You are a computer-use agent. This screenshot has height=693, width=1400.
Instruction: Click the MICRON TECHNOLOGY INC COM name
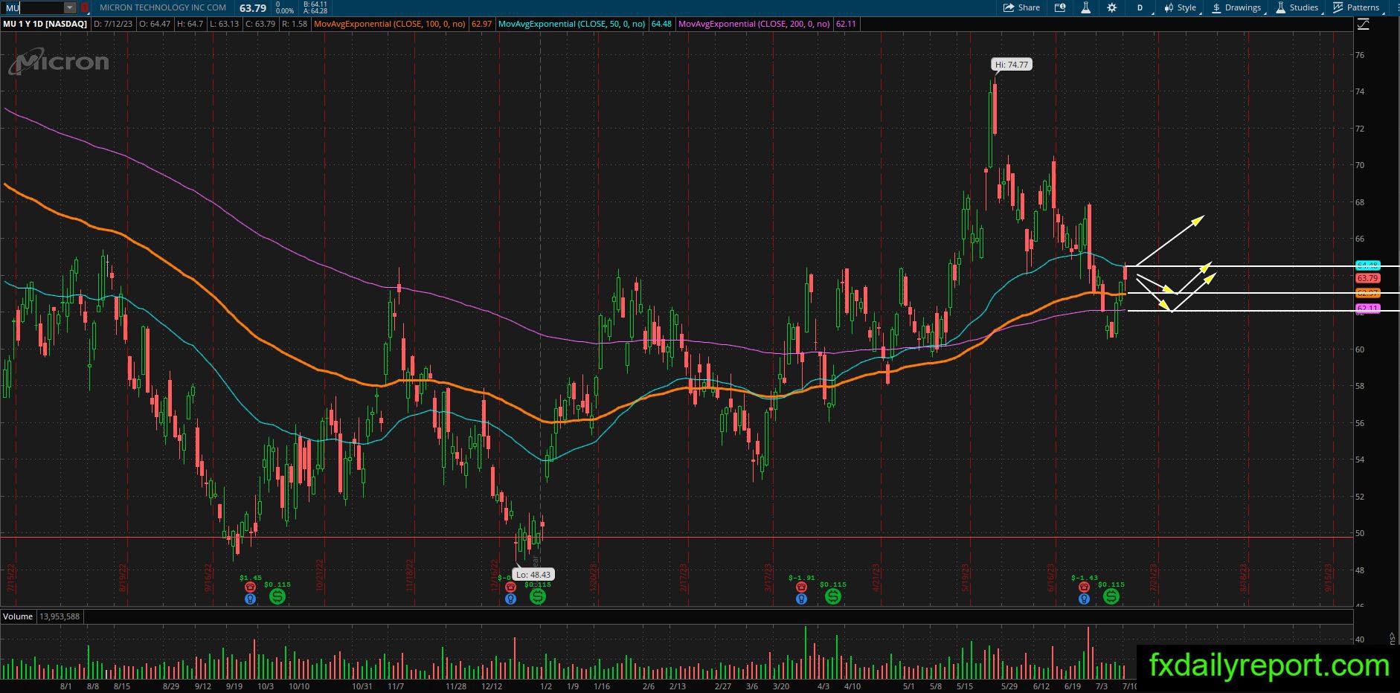coord(163,7)
